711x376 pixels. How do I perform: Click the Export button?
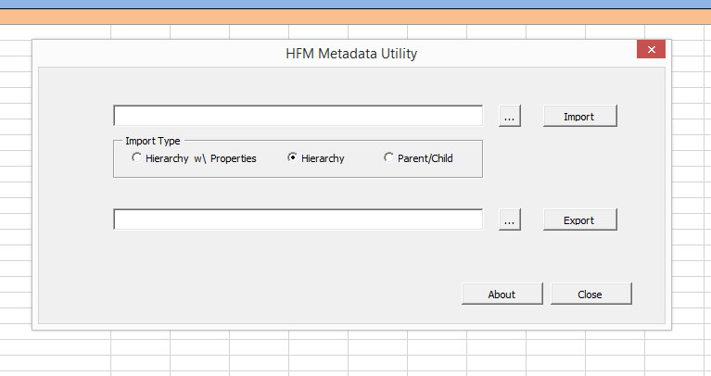point(580,219)
